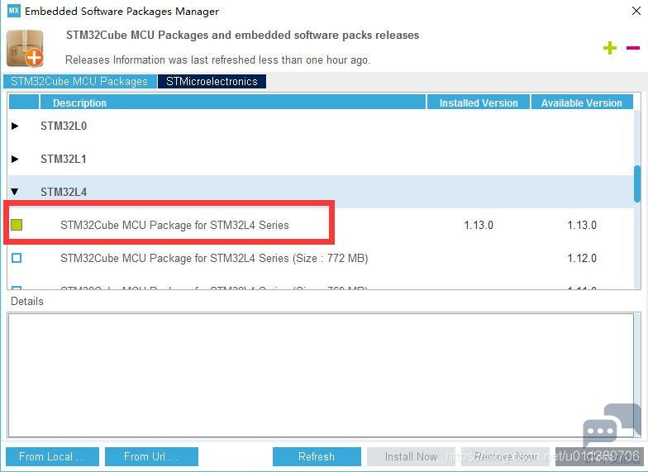This screenshot has height=472, width=648.
Task: Click installed version 1.13.0 cell
Action: [x=479, y=225]
